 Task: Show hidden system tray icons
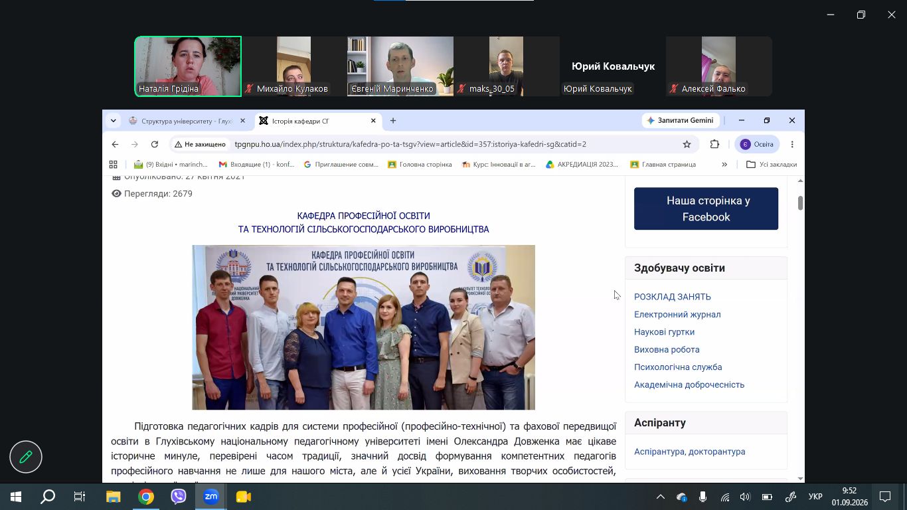pyautogui.click(x=661, y=497)
